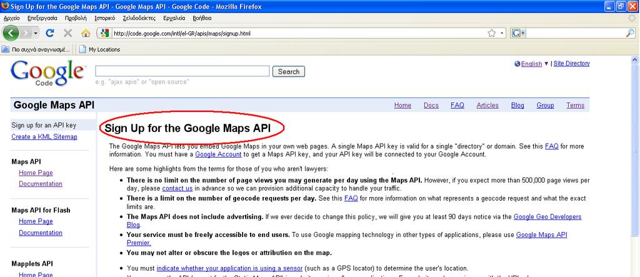The image size is (640, 277).
Task: Open the Σελιδοδείκτες menu
Action: [139, 18]
